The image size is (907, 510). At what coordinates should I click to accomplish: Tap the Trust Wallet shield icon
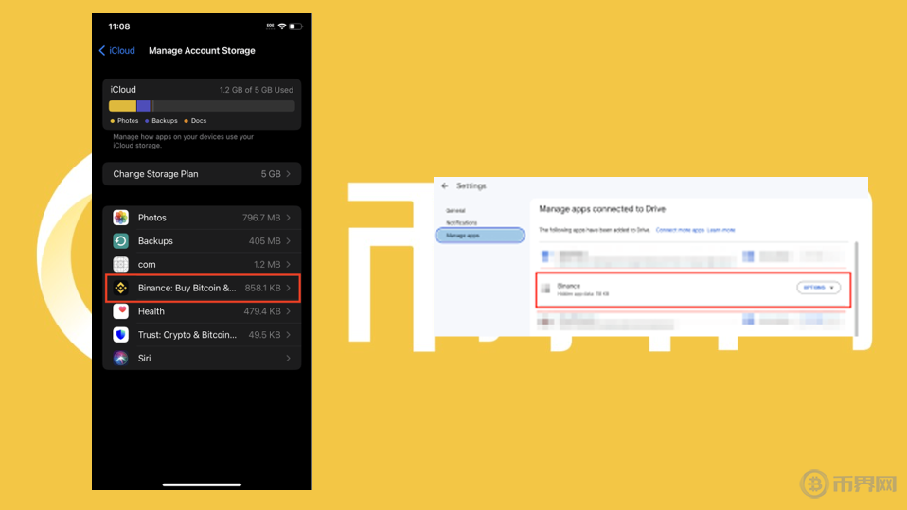tap(121, 335)
